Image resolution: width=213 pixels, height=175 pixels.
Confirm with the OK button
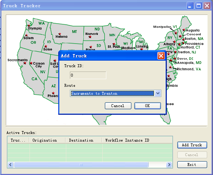point(147,106)
